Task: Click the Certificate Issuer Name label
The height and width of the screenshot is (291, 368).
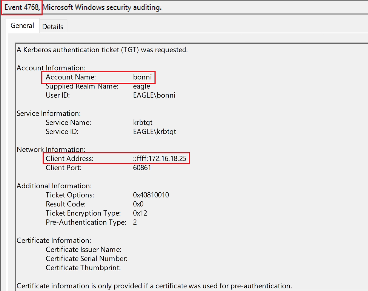Action: pyautogui.click(x=84, y=250)
